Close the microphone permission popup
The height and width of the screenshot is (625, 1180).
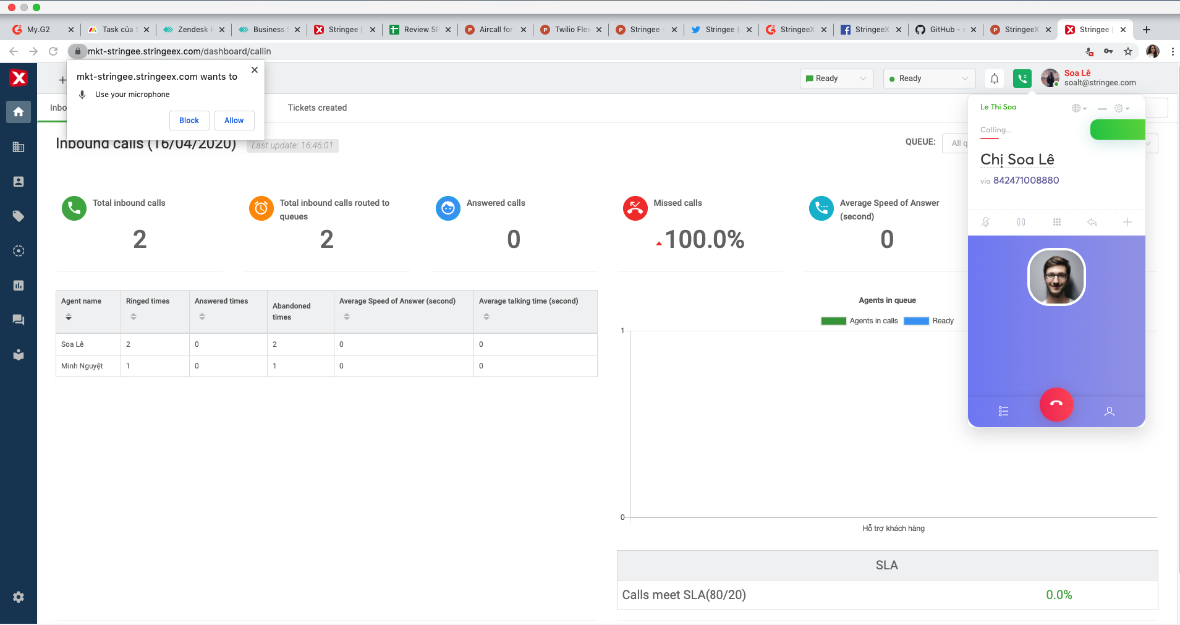coord(255,70)
